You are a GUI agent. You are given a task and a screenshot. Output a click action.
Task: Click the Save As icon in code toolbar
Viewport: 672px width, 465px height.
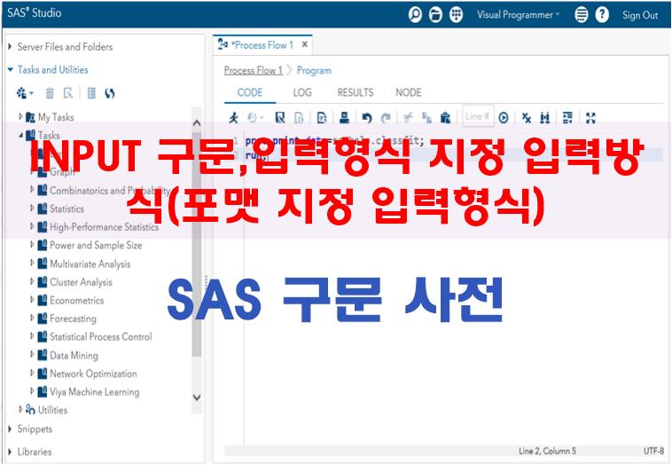tap(299, 117)
